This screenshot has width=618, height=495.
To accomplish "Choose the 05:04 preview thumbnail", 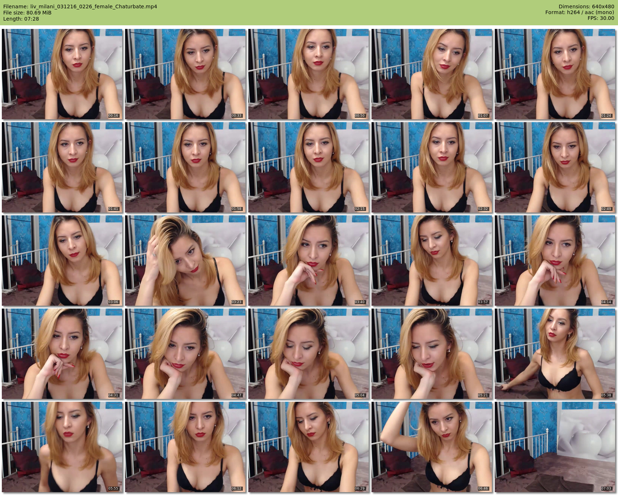I will point(309,354).
